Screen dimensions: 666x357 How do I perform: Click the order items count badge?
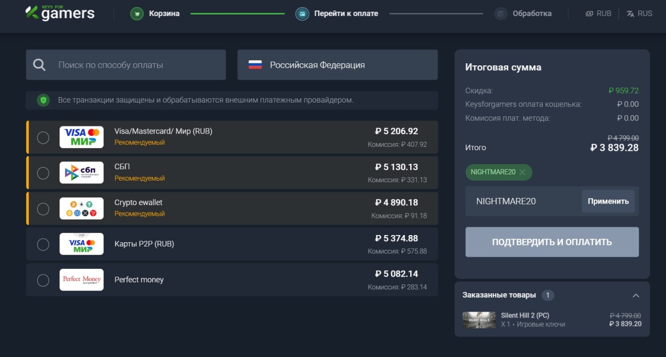(547, 295)
